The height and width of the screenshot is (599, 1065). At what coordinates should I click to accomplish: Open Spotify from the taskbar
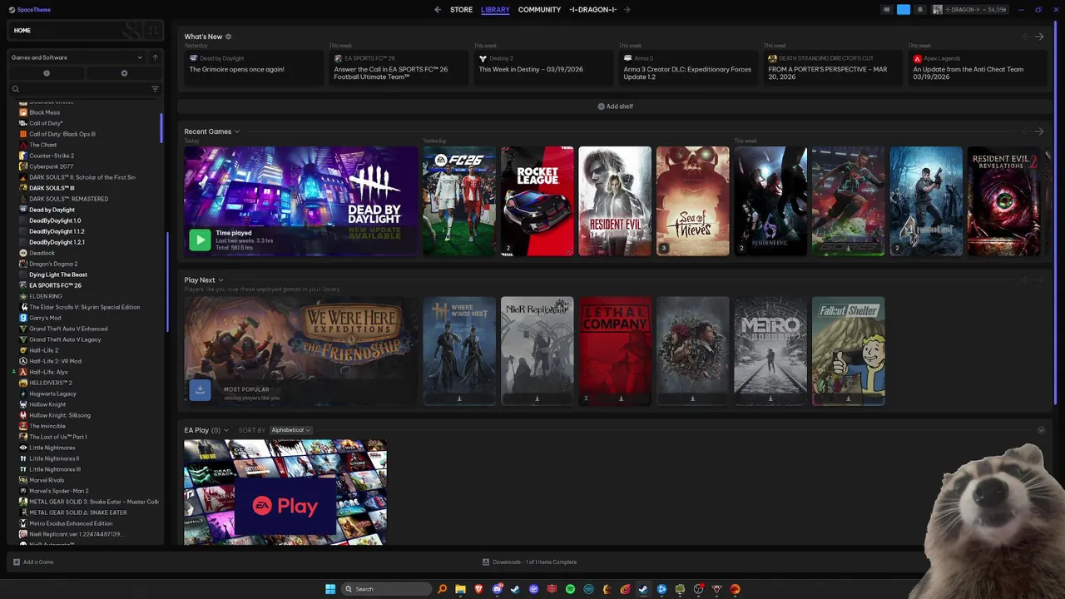570,589
